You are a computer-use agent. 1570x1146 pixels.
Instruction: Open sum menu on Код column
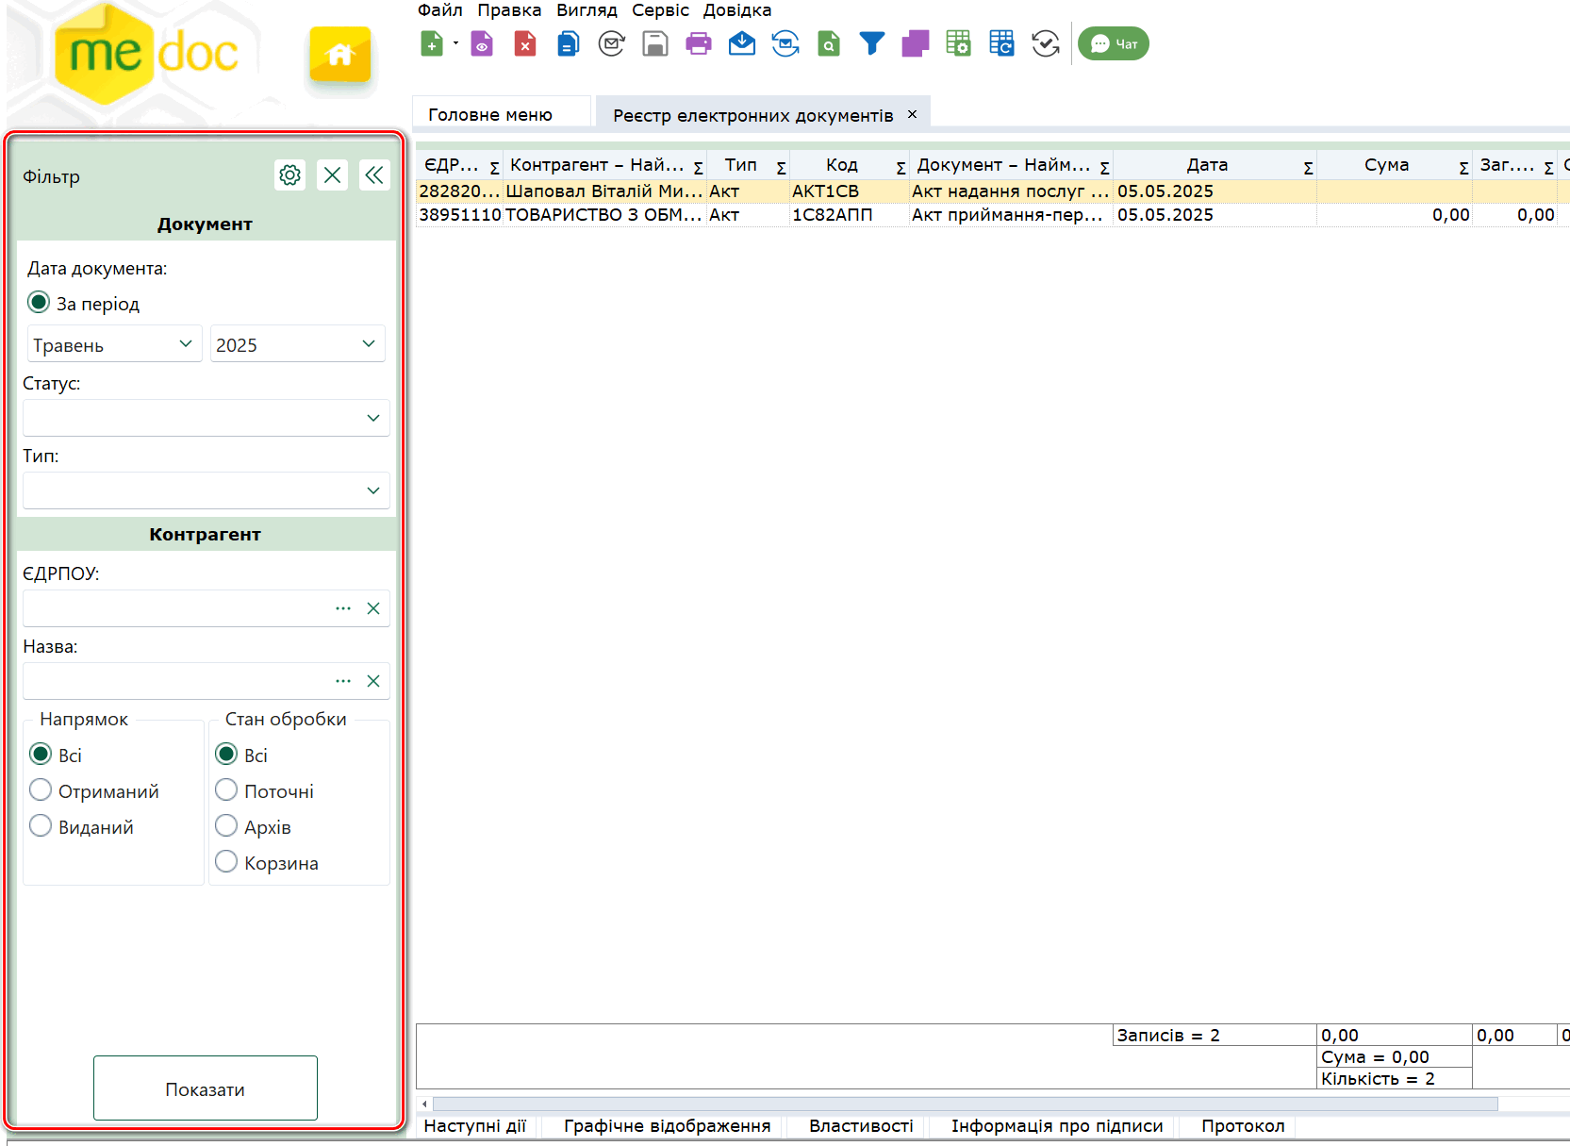coord(901,168)
